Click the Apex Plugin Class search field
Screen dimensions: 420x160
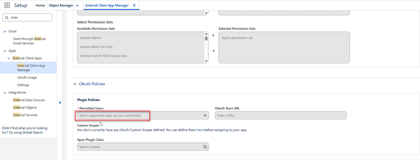point(143,147)
